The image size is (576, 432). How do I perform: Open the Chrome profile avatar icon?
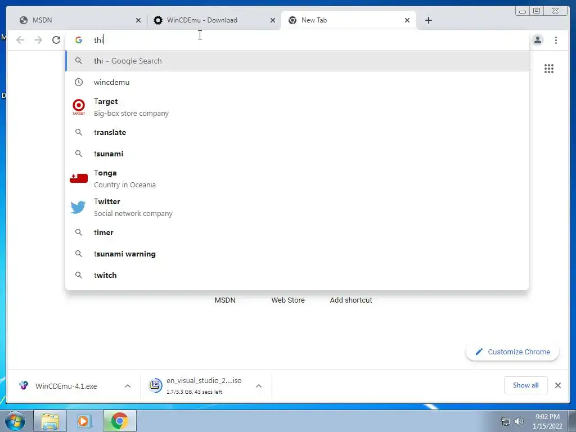click(538, 40)
